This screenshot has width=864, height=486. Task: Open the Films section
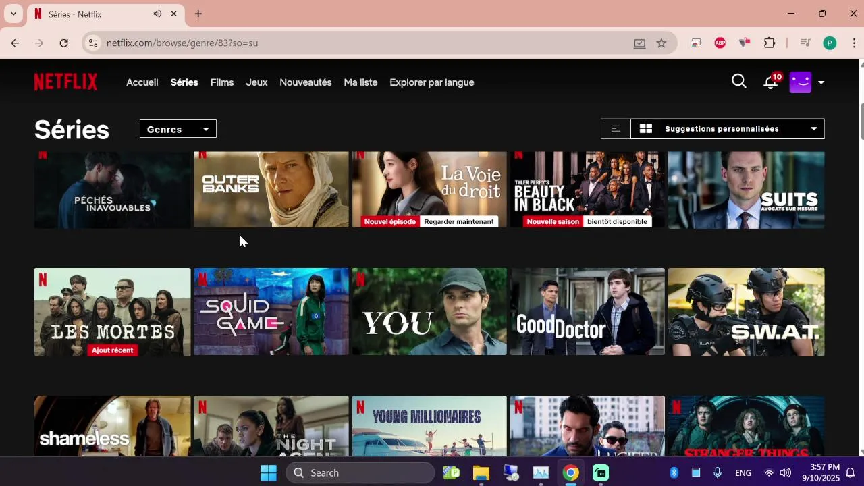coord(222,82)
